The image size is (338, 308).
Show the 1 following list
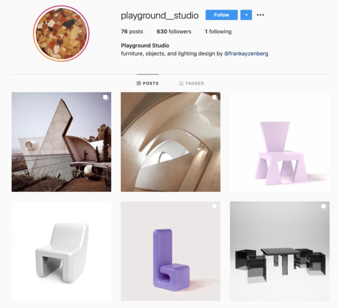(218, 32)
